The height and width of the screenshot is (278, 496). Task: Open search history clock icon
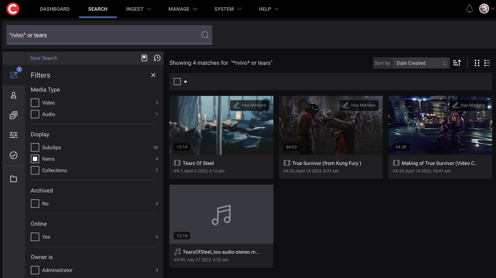(157, 58)
